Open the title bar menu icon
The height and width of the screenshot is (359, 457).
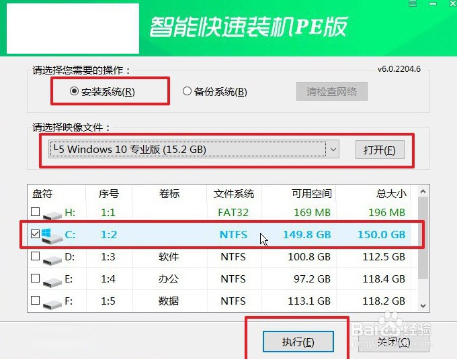413,3
